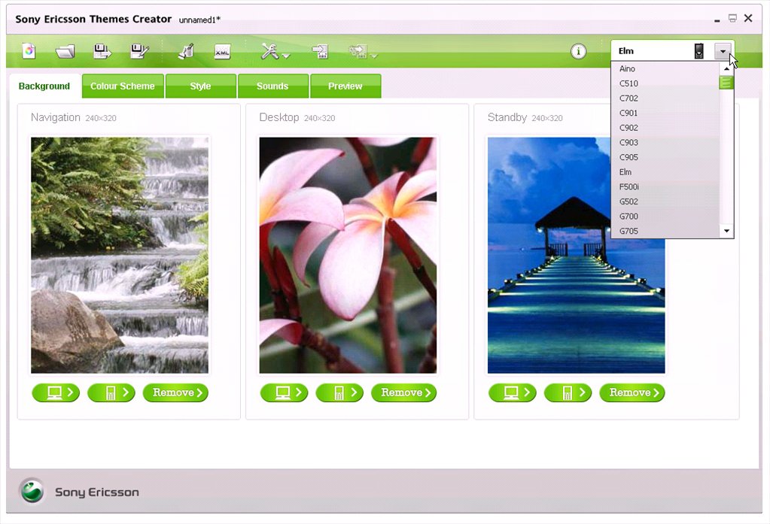Screen dimensions: 770x524
Task: Click the phone icon in the Elm selector
Action: [698, 51]
